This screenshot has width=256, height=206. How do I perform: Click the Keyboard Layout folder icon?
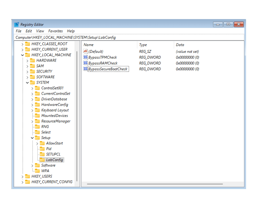[x=37, y=110]
